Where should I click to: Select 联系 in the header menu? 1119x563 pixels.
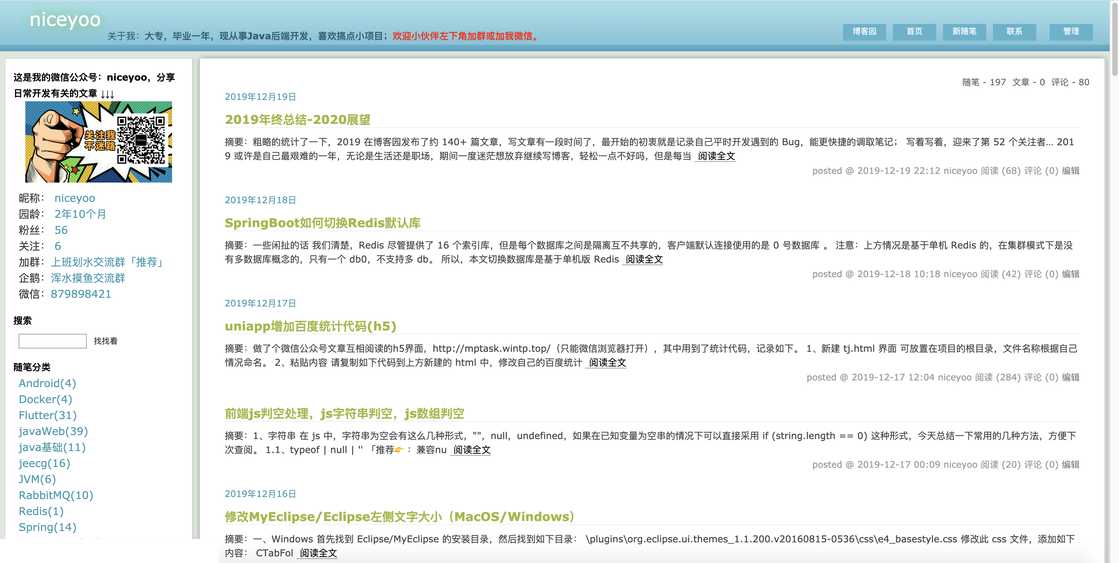(x=1014, y=32)
